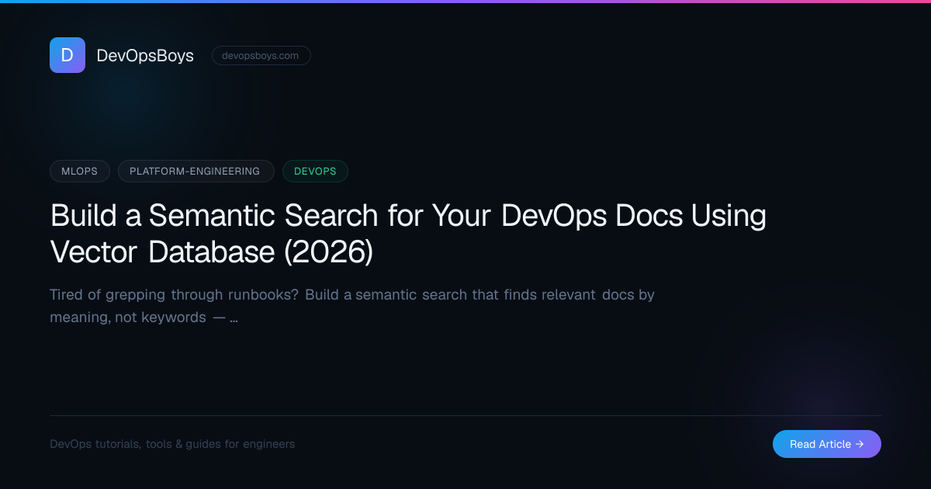Click the devopsboys.com domain pill

(261, 56)
